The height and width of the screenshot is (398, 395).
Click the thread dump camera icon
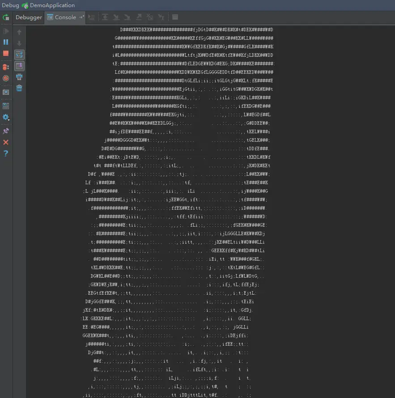(6, 92)
